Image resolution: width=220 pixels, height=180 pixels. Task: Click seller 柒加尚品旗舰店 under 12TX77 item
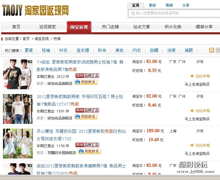point(60,118)
